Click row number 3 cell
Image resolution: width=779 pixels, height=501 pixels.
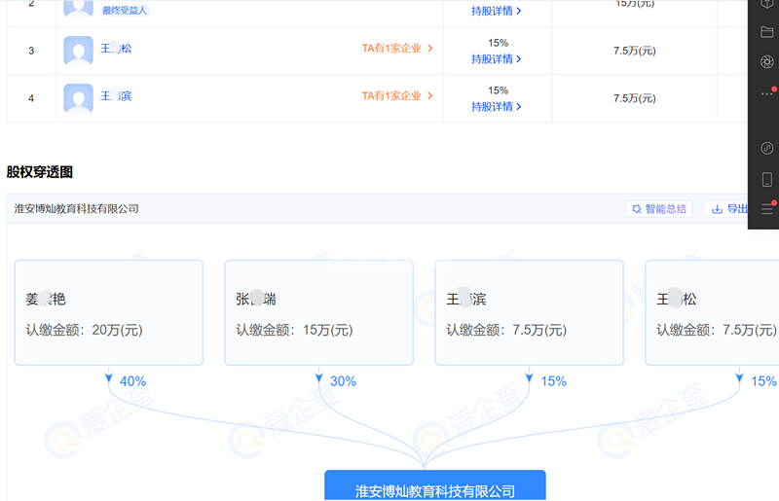[x=31, y=51]
